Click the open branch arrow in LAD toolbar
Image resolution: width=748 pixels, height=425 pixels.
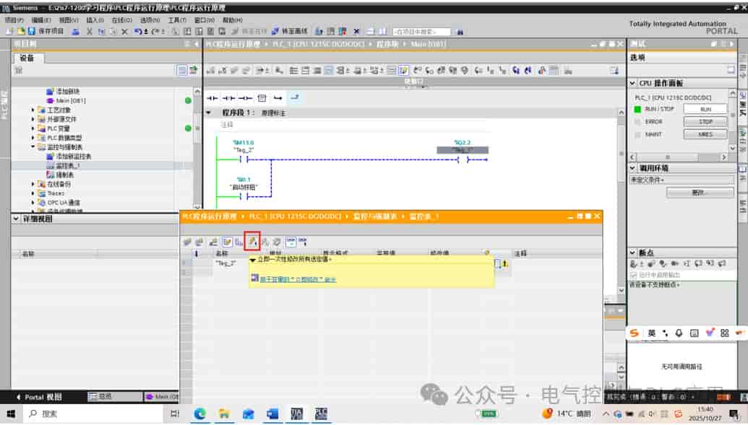278,97
